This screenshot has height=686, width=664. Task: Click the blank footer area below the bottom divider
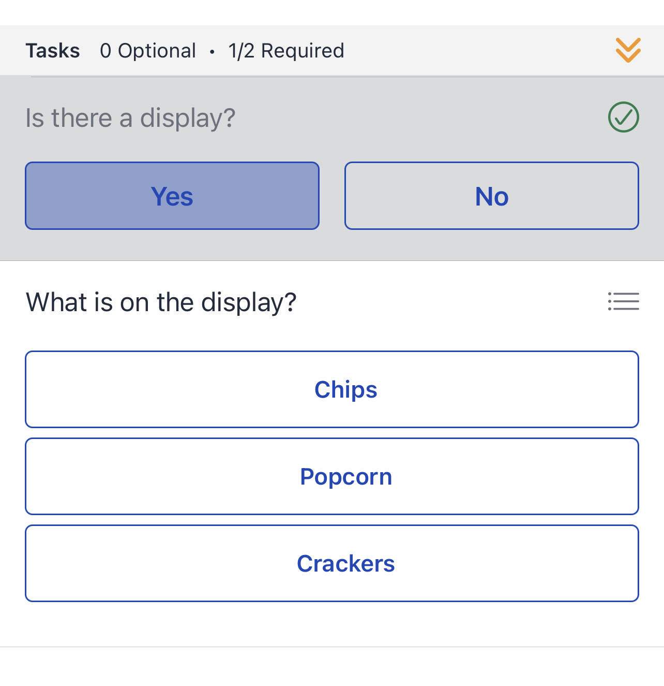[x=332, y=667]
